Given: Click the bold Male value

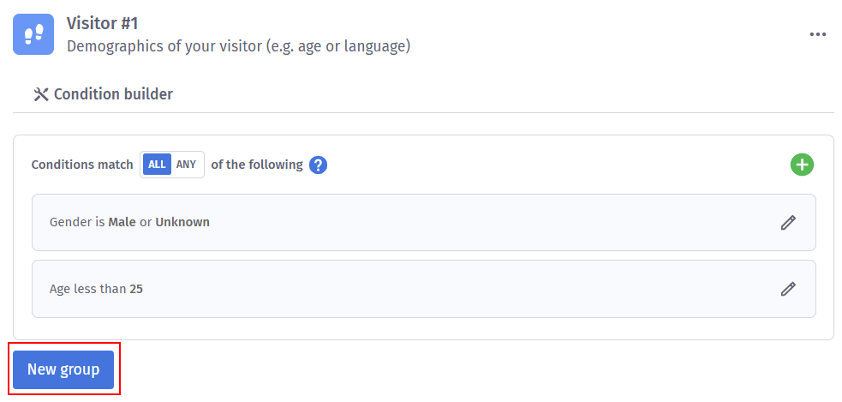Looking at the screenshot, I should click(x=122, y=222).
